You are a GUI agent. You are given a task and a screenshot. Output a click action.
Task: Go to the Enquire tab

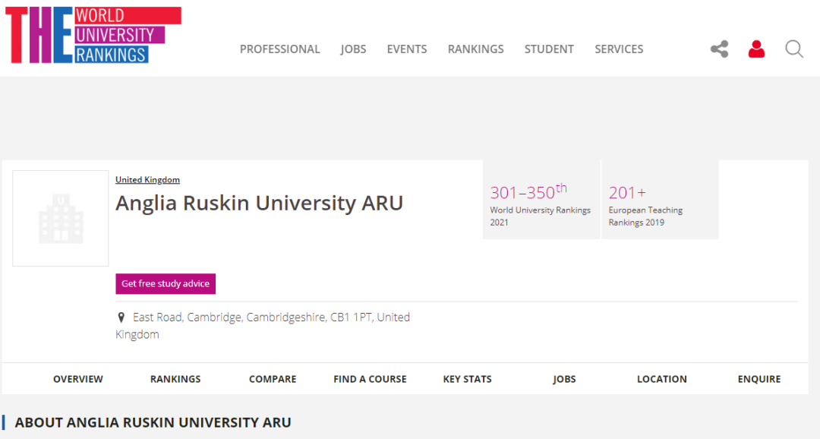coord(758,379)
